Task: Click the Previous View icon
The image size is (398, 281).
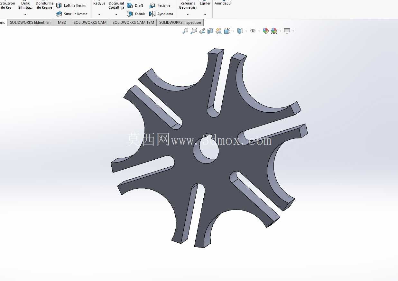Action: (x=202, y=31)
